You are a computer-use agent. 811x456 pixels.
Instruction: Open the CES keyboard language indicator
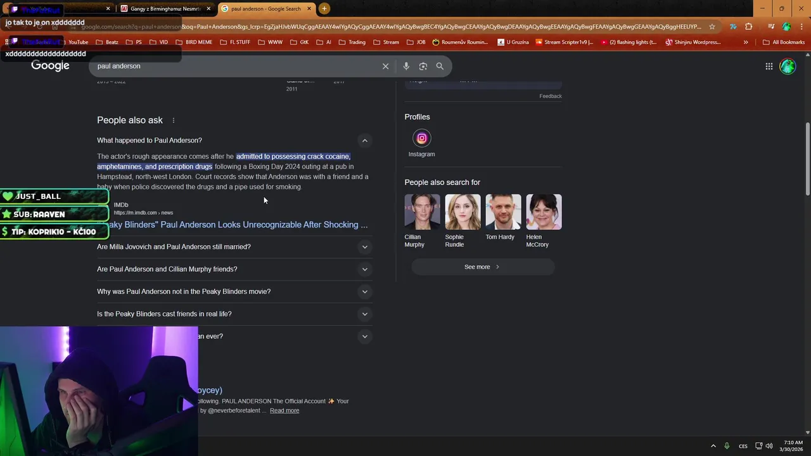tap(743, 446)
